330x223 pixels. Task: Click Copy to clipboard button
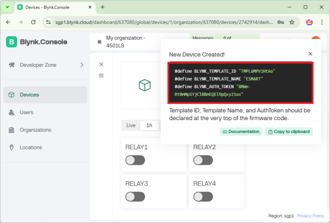click(x=289, y=132)
